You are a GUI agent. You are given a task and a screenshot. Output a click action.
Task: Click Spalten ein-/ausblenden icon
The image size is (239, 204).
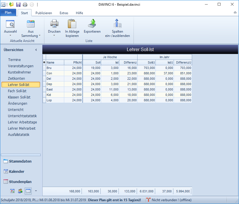117,24
